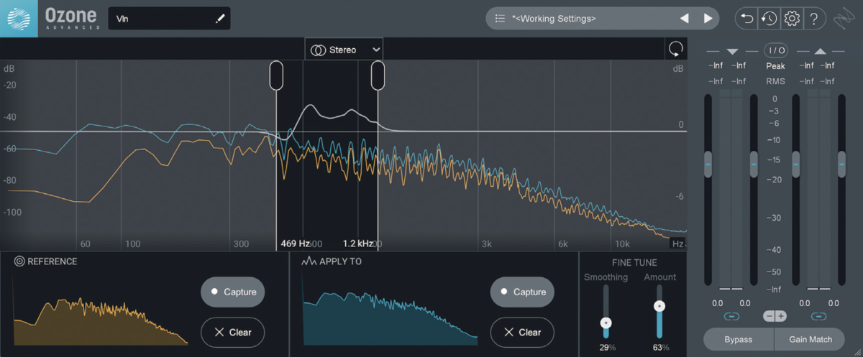
Task: Go to the next preset arrow
Action: (708, 19)
